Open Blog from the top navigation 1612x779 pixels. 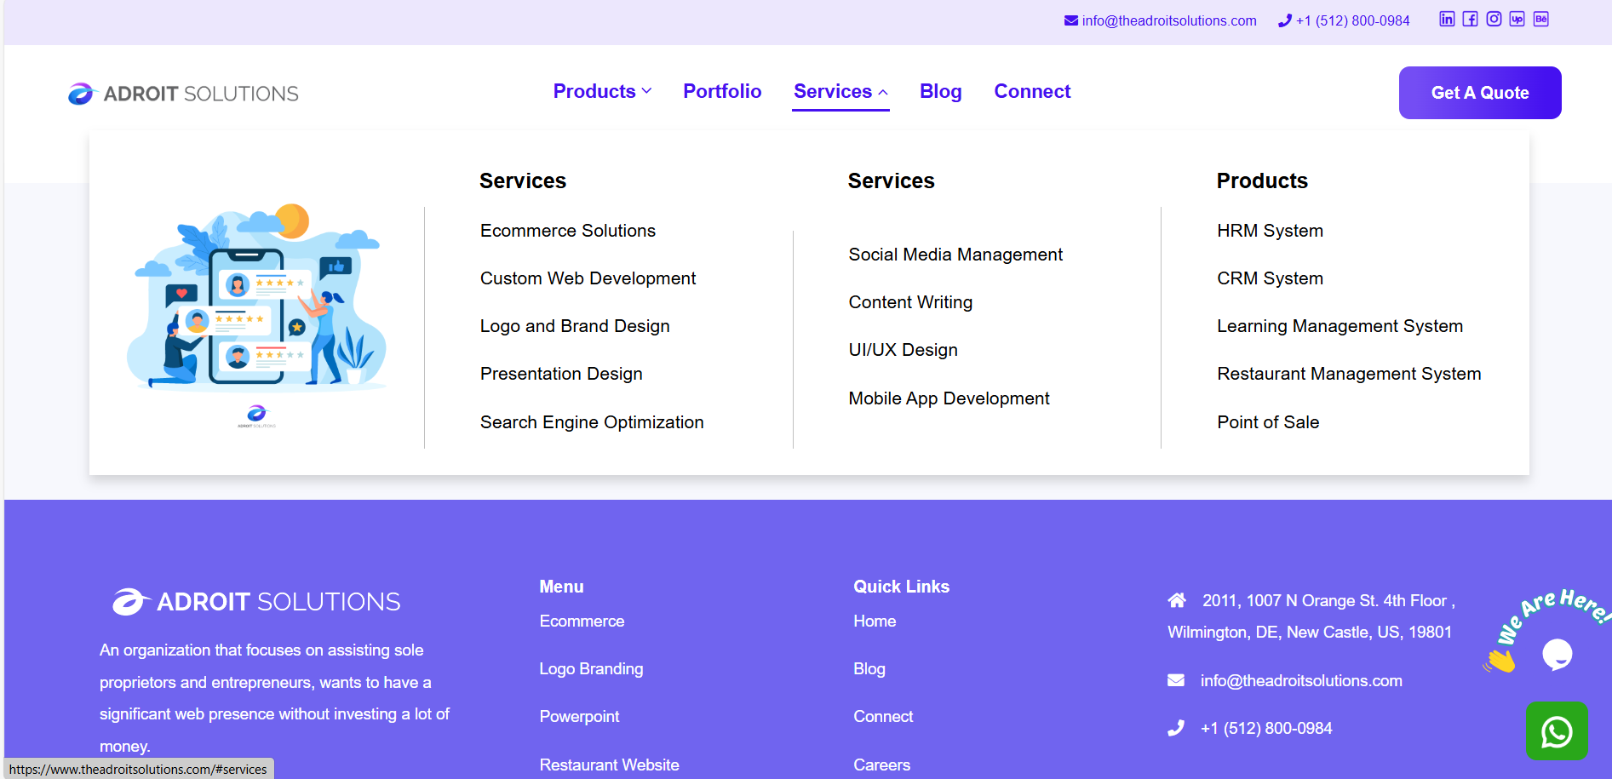tap(940, 91)
